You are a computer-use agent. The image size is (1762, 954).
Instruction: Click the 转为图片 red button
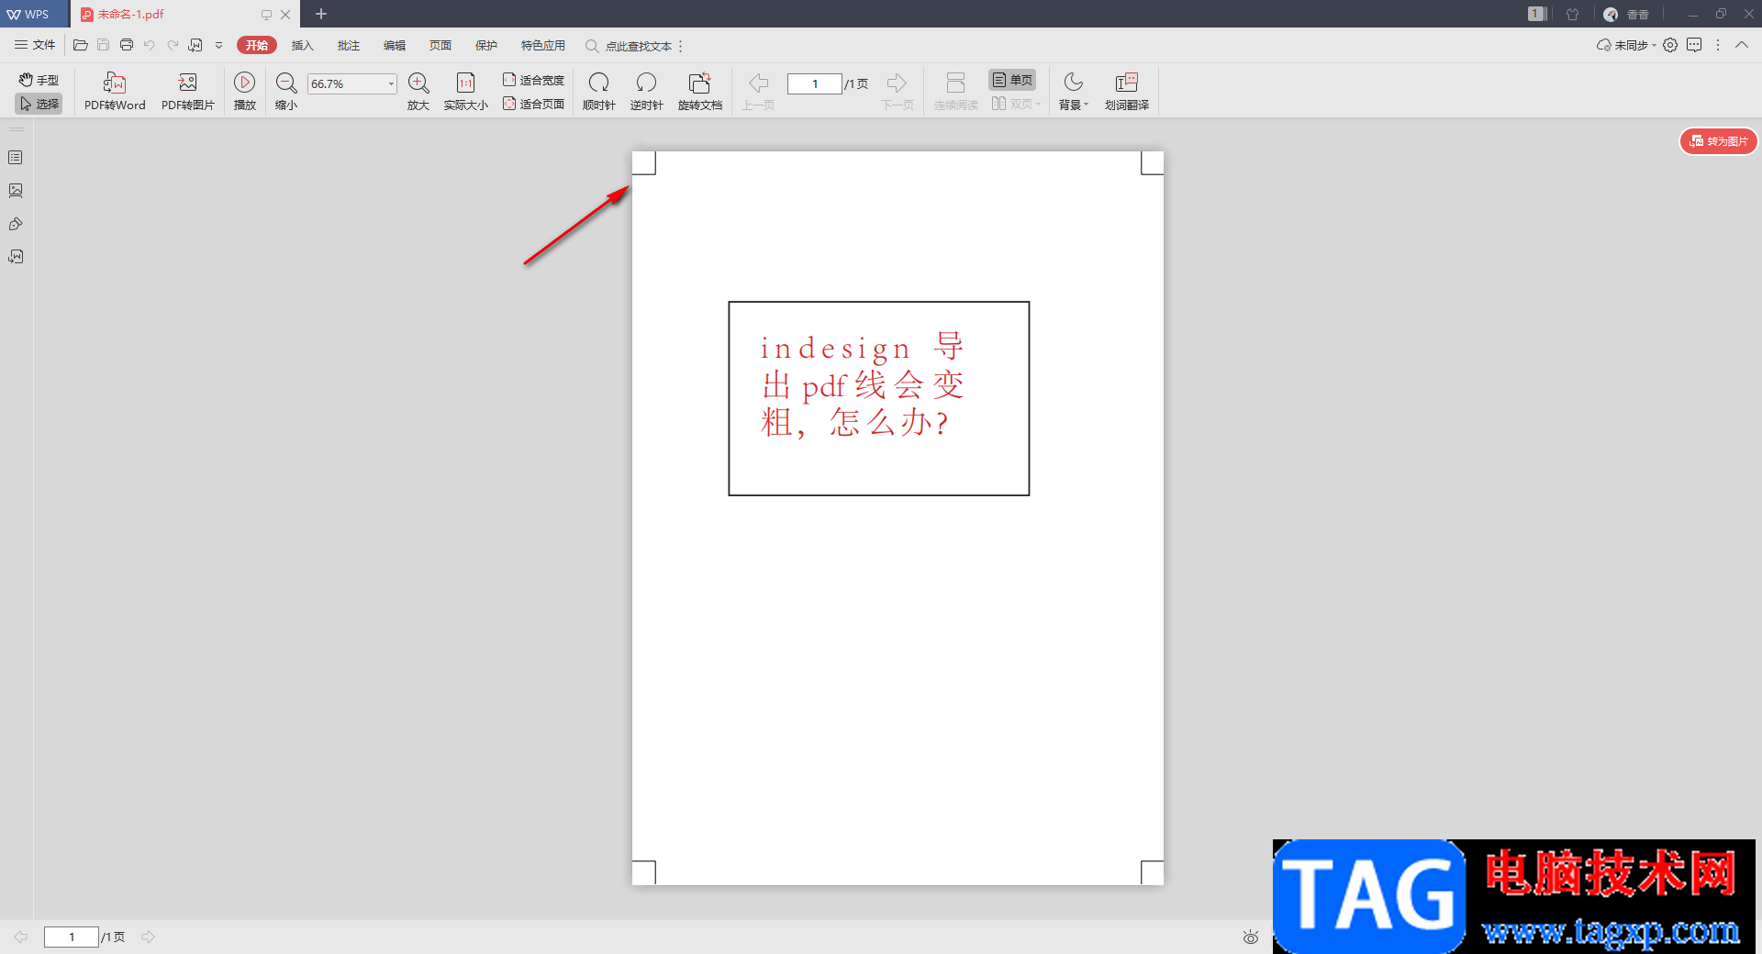(x=1719, y=141)
